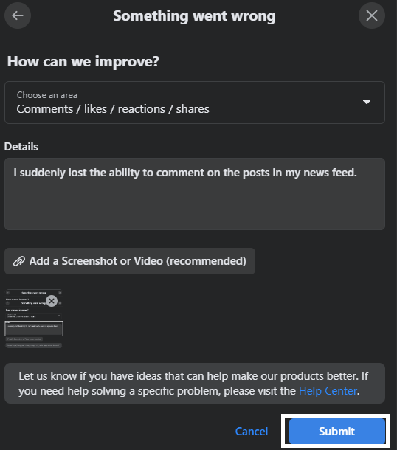Focus the Details text box
Screen dimensions: 397x450
pos(195,194)
